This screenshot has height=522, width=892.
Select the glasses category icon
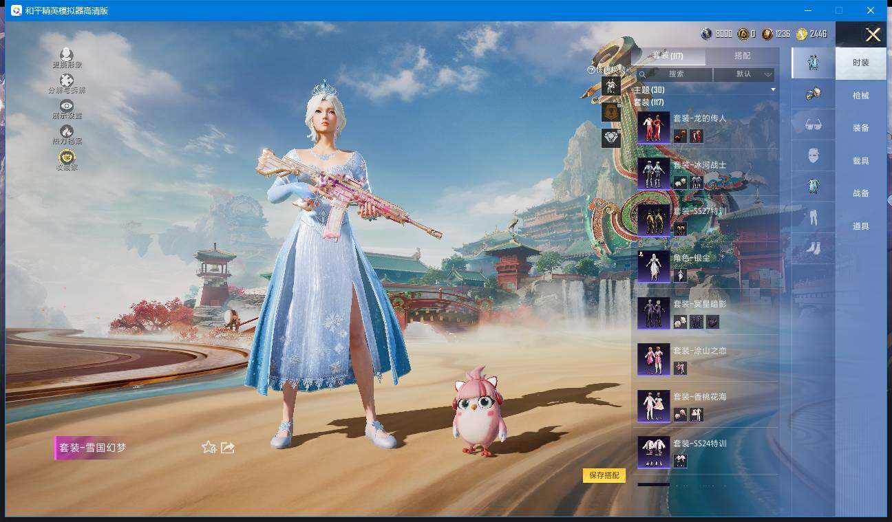click(813, 125)
